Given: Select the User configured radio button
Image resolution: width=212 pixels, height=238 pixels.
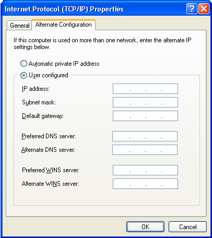Looking at the screenshot, I should tap(23, 75).
